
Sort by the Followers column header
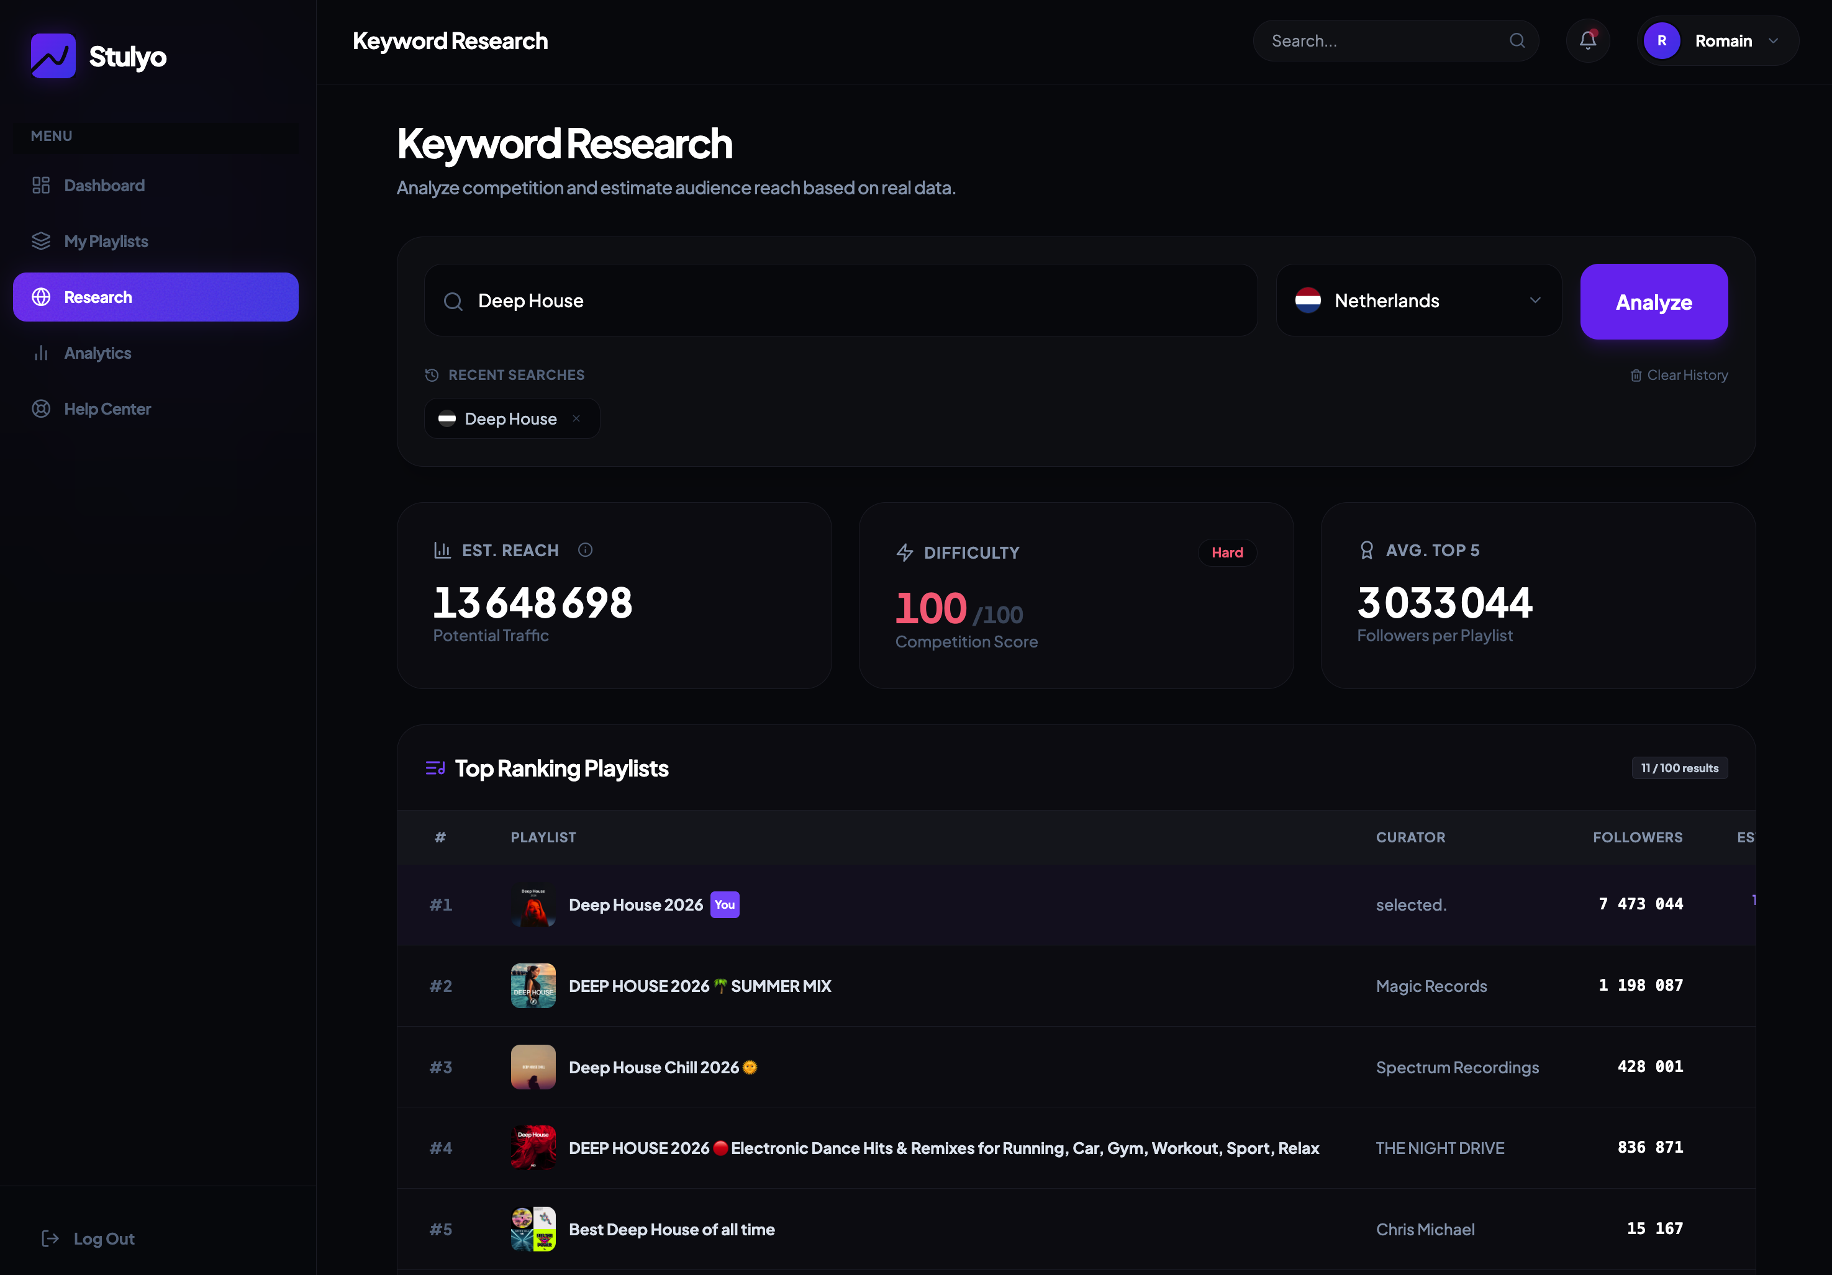tap(1637, 837)
